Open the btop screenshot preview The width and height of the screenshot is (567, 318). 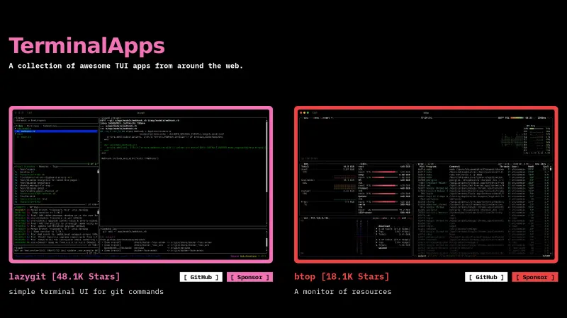(426, 184)
